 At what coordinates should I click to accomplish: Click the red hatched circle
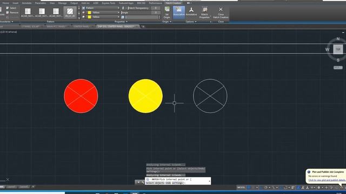point(81,96)
